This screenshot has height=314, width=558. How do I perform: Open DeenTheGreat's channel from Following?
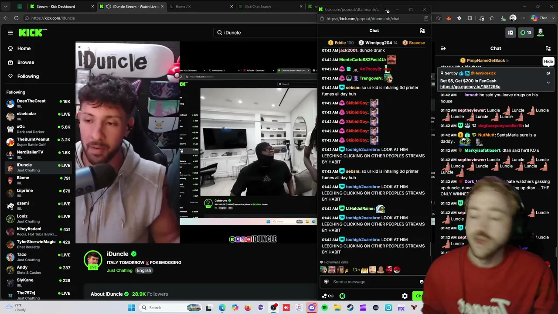38,103
